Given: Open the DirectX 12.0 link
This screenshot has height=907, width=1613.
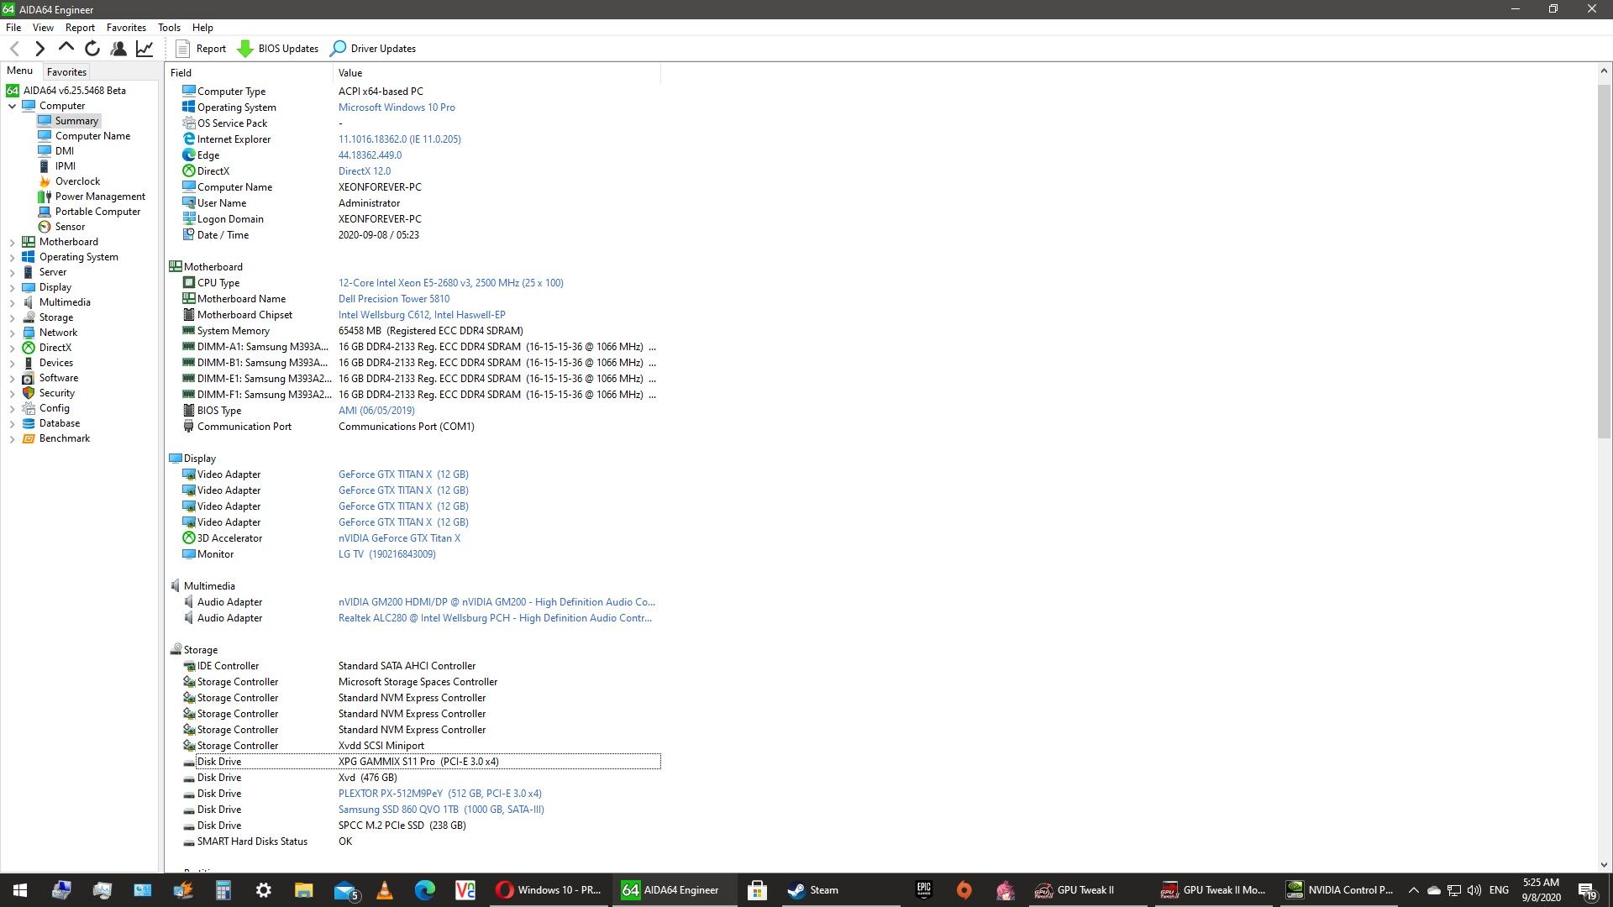Looking at the screenshot, I should pyautogui.click(x=365, y=171).
